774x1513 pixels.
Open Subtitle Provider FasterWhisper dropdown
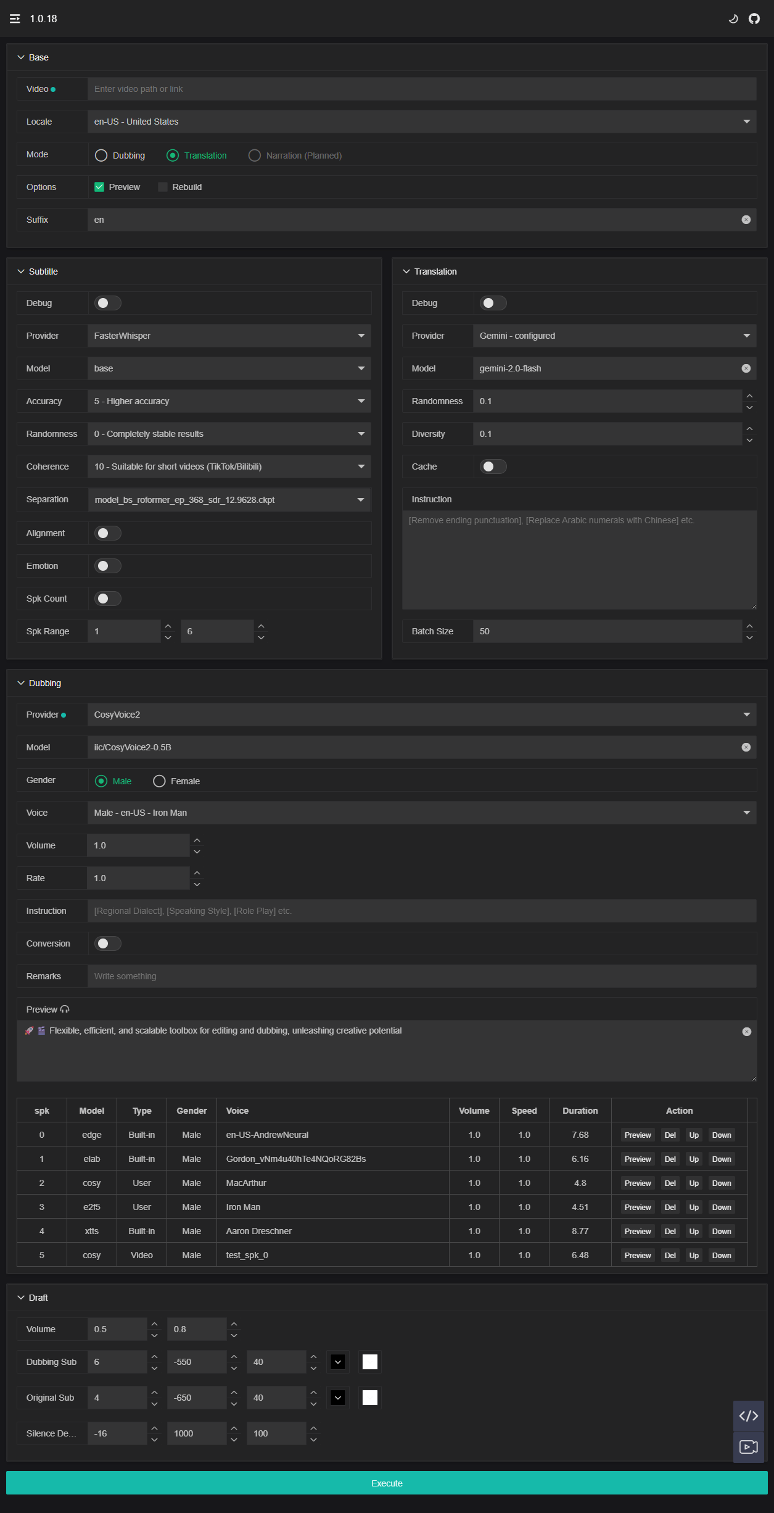(229, 336)
